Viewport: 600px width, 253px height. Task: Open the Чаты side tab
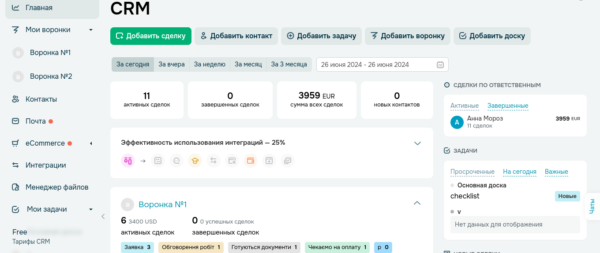592,206
